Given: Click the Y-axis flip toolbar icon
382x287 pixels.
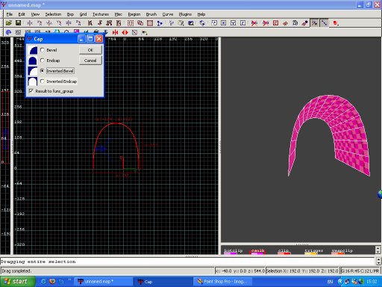Looking at the screenshot, I should click(49, 23).
